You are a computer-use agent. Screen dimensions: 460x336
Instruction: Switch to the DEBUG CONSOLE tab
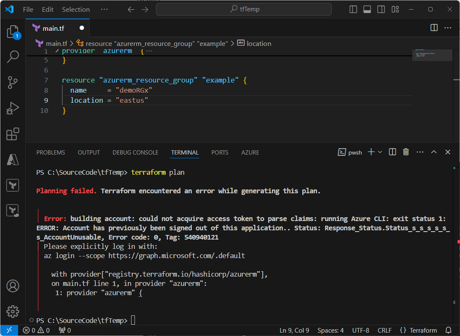[135, 152]
